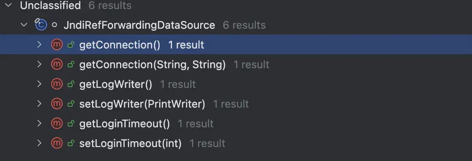Click the method icon beside getConnection(String, String)
This screenshot has width=472, height=161.
pyautogui.click(x=57, y=64)
